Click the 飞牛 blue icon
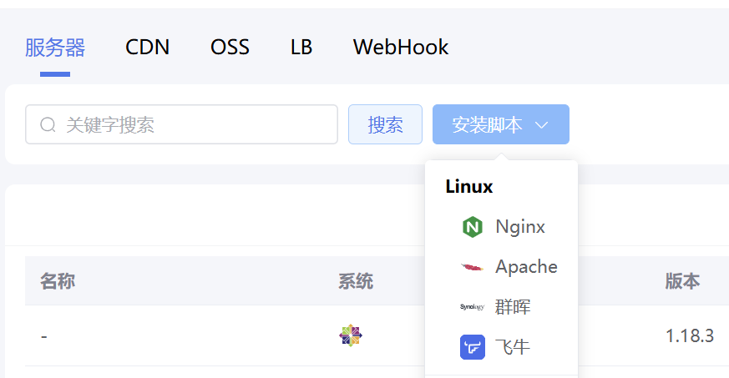Viewport: 729px width, 378px height. pyautogui.click(x=473, y=347)
